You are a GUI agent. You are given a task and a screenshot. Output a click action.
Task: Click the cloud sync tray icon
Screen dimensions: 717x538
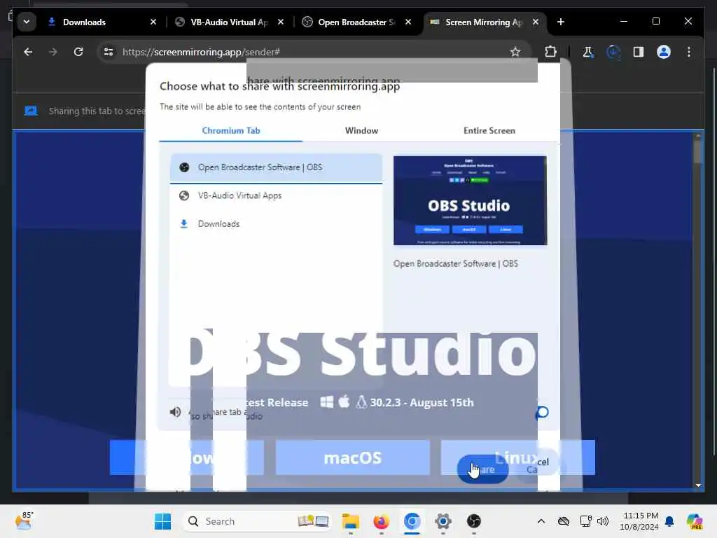click(x=564, y=521)
